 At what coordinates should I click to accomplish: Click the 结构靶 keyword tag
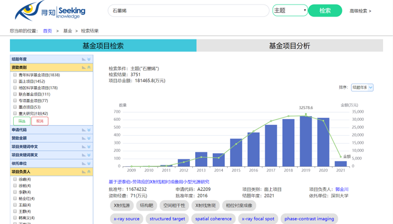click(x=147, y=206)
